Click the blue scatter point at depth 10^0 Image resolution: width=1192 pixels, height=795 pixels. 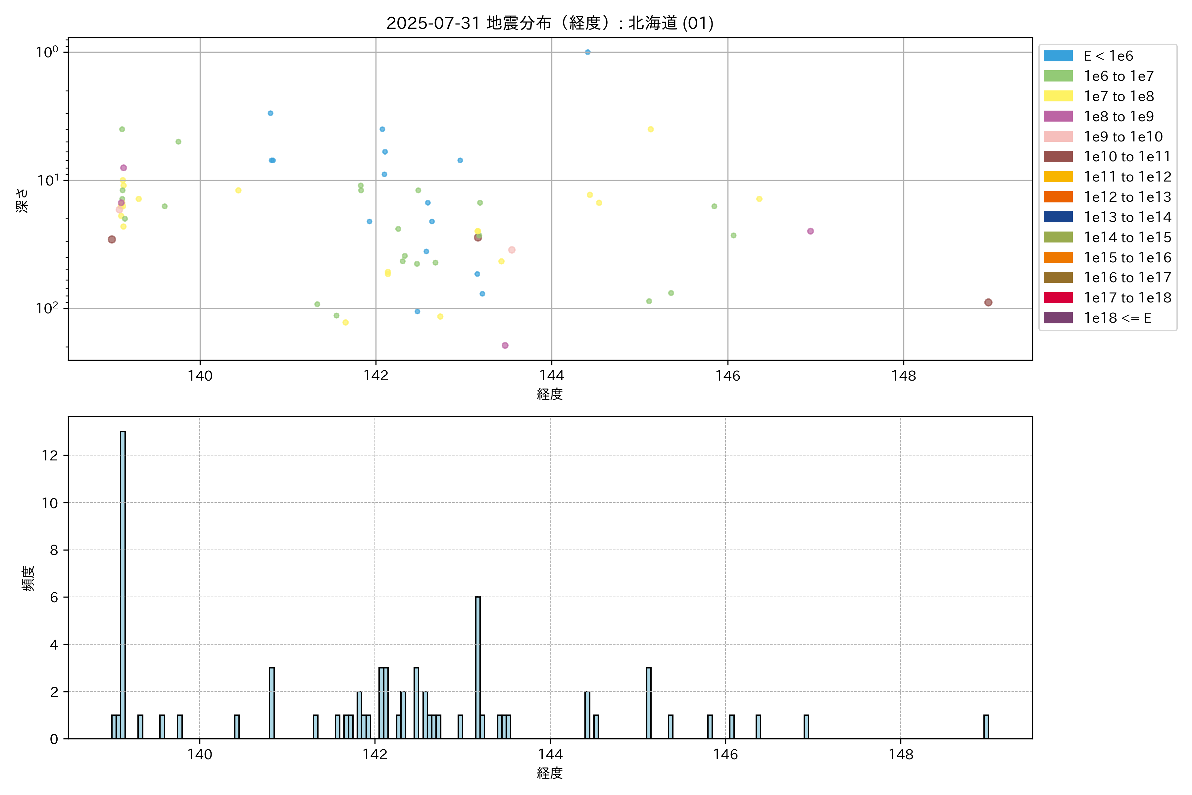(587, 52)
